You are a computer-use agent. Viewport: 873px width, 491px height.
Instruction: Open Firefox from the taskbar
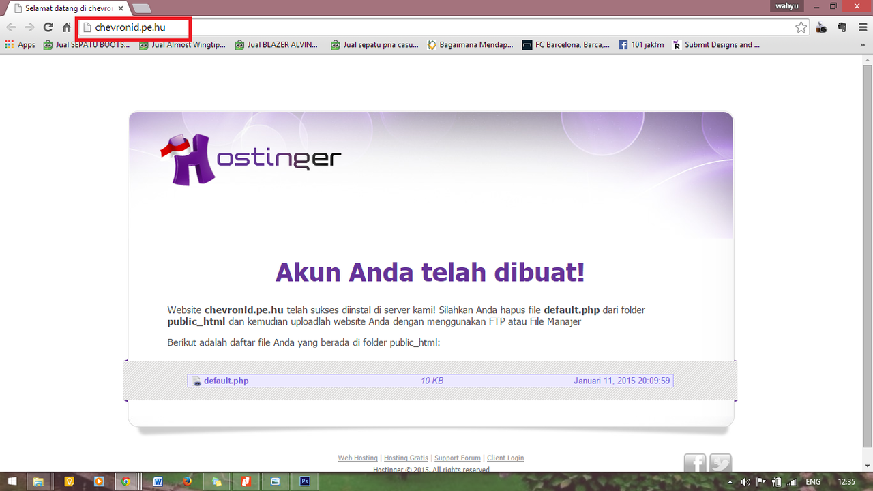(x=188, y=481)
